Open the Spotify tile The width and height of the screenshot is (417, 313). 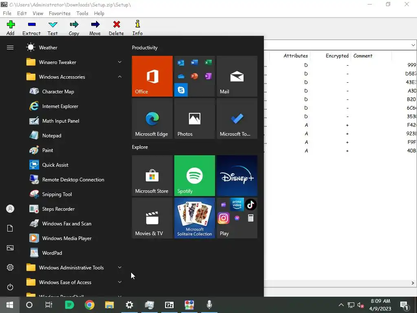pyautogui.click(x=194, y=176)
